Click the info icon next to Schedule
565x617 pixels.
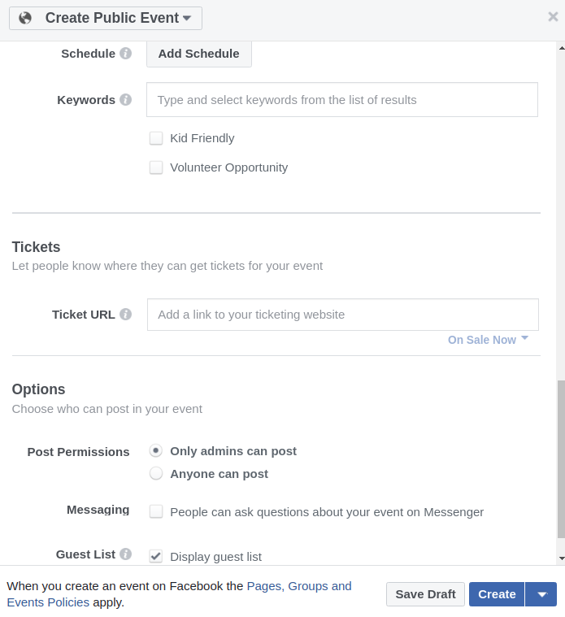tap(126, 54)
